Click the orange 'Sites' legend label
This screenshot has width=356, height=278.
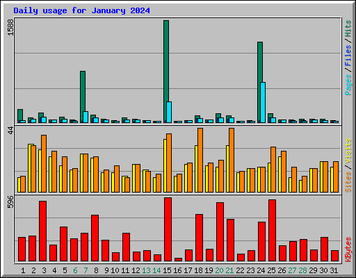pos(348,182)
